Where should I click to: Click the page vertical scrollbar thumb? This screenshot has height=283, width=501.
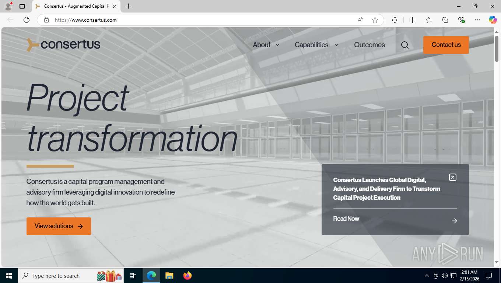tap(497, 49)
